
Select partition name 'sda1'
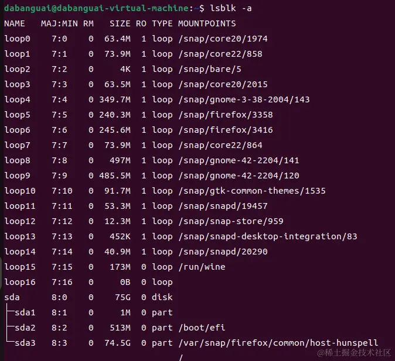(25, 312)
